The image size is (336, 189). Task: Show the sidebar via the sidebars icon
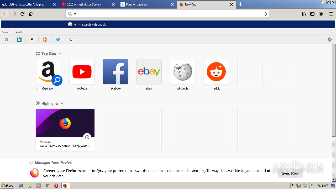click(x=312, y=14)
